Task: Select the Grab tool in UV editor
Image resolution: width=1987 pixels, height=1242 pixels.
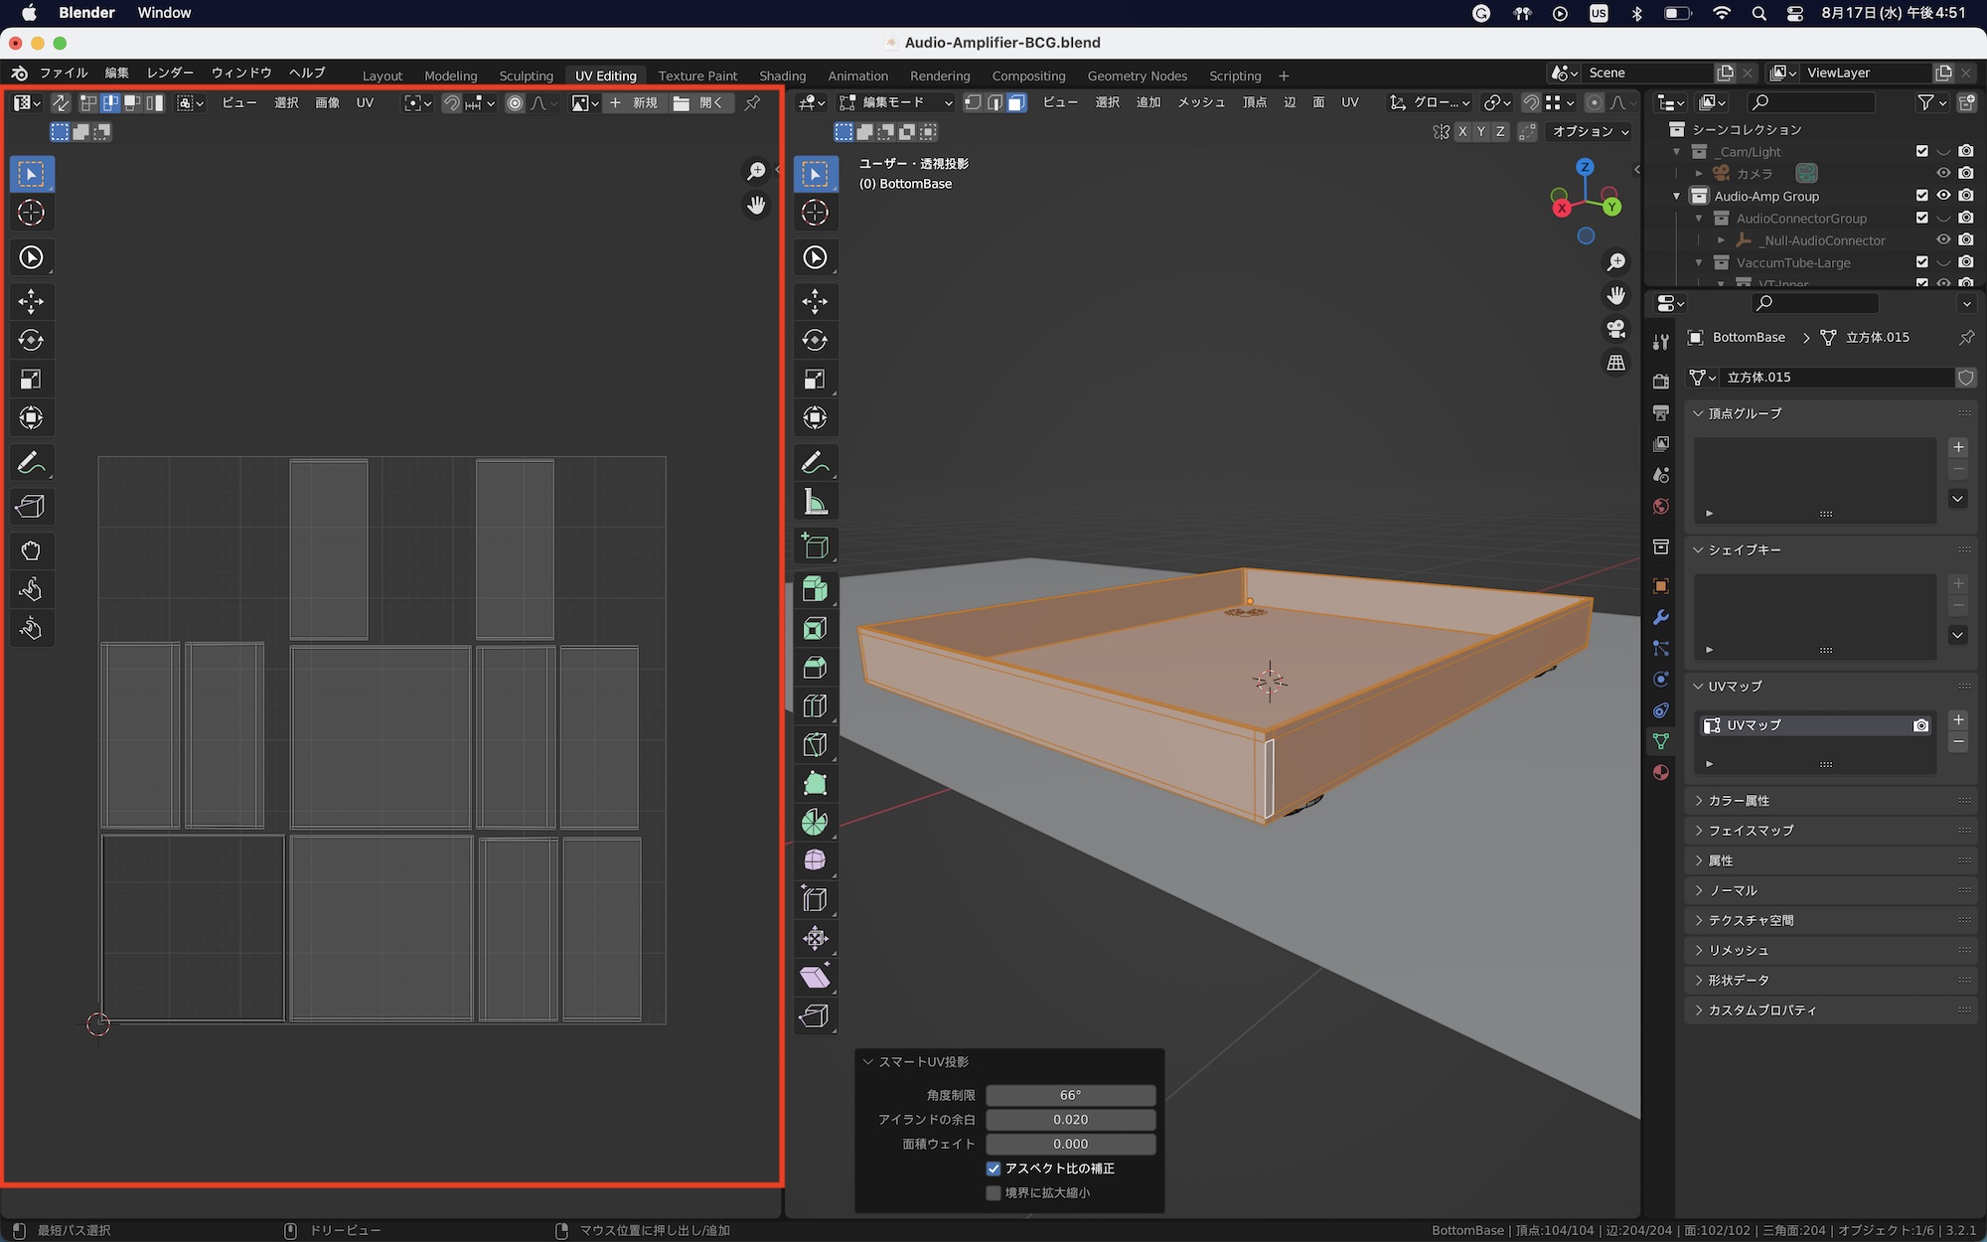Action: pos(31,550)
